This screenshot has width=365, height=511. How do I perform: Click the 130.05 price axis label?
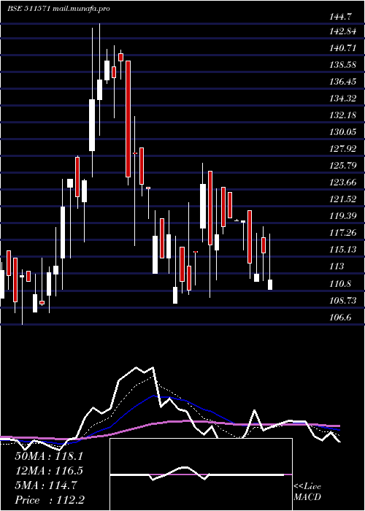342,132
